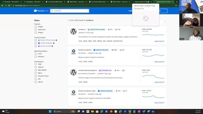Click the Docker Hub whale logo
Screen dimensions: 203x114
[x=36, y=10]
